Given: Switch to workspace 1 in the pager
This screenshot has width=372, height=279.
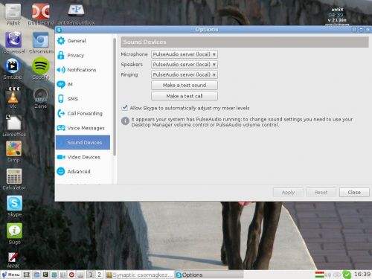Looking at the screenshot, I should (x=91, y=275).
